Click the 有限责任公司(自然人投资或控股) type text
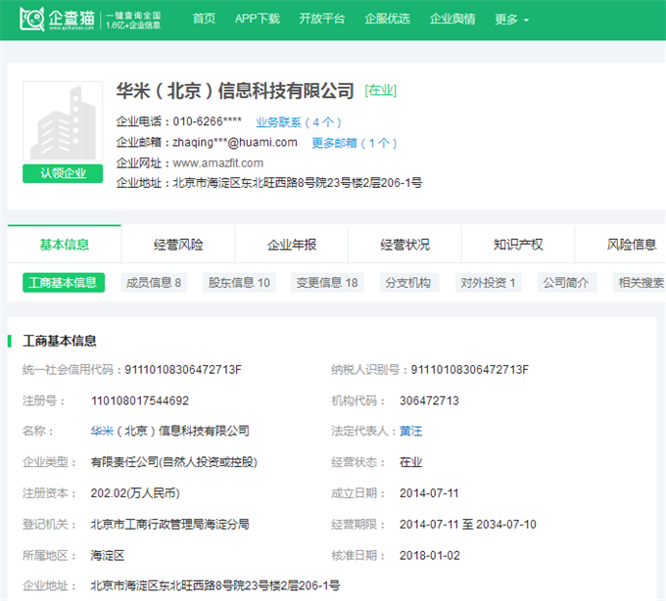The image size is (666, 601). pyautogui.click(x=173, y=462)
